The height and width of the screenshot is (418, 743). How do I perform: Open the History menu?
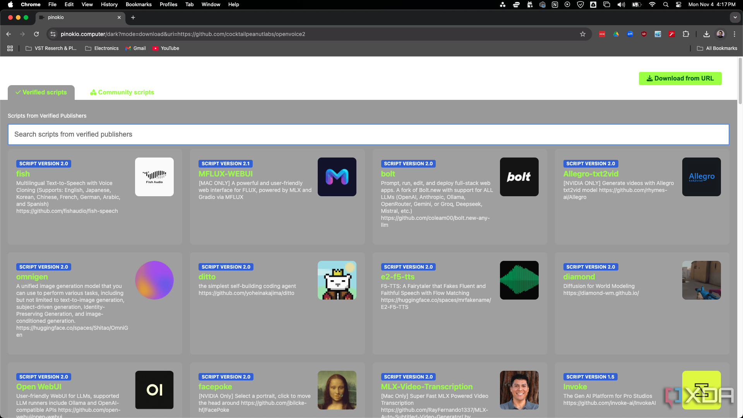(109, 5)
